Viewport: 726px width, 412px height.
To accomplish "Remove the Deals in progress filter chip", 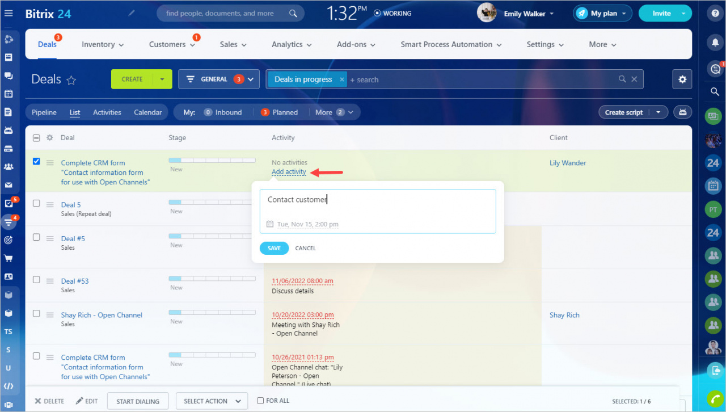I will [341, 79].
